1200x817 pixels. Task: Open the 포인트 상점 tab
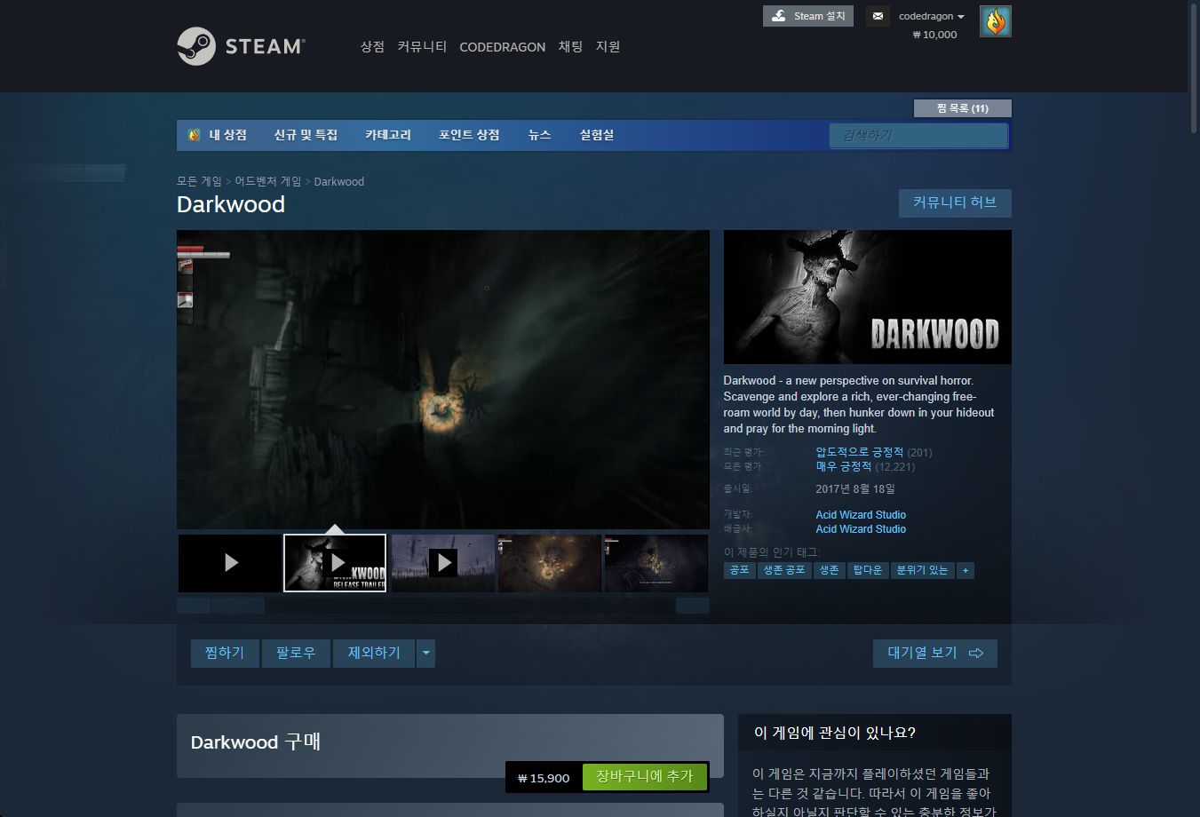(469, 135)
